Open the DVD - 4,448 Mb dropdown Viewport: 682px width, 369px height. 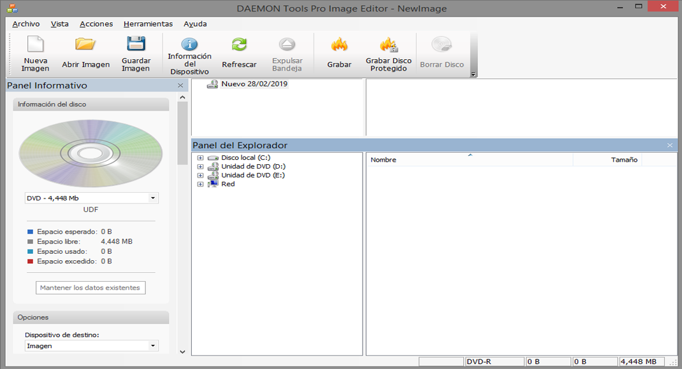[x=153, y=198]
